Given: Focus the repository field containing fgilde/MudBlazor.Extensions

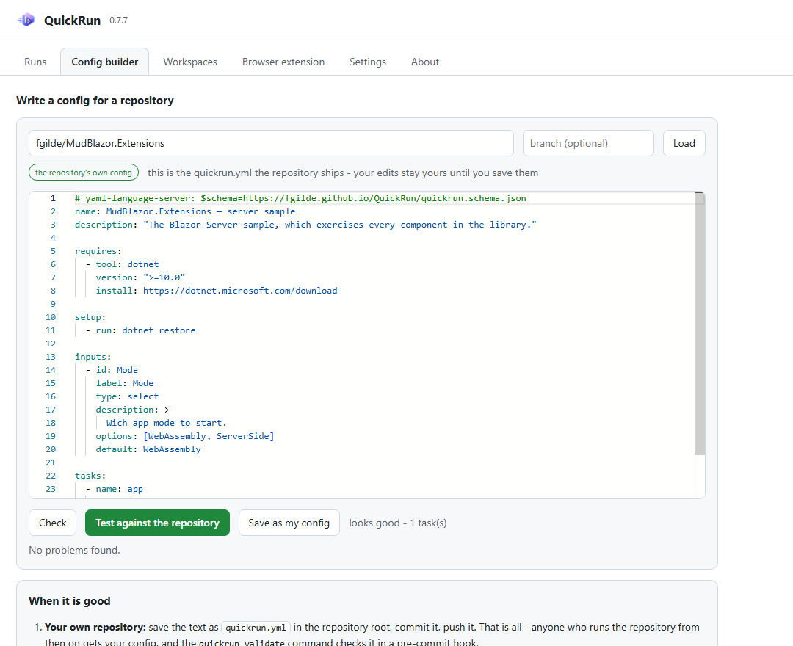Looking at the screenshot, I should pyautogui.click(x=271, y=144).
